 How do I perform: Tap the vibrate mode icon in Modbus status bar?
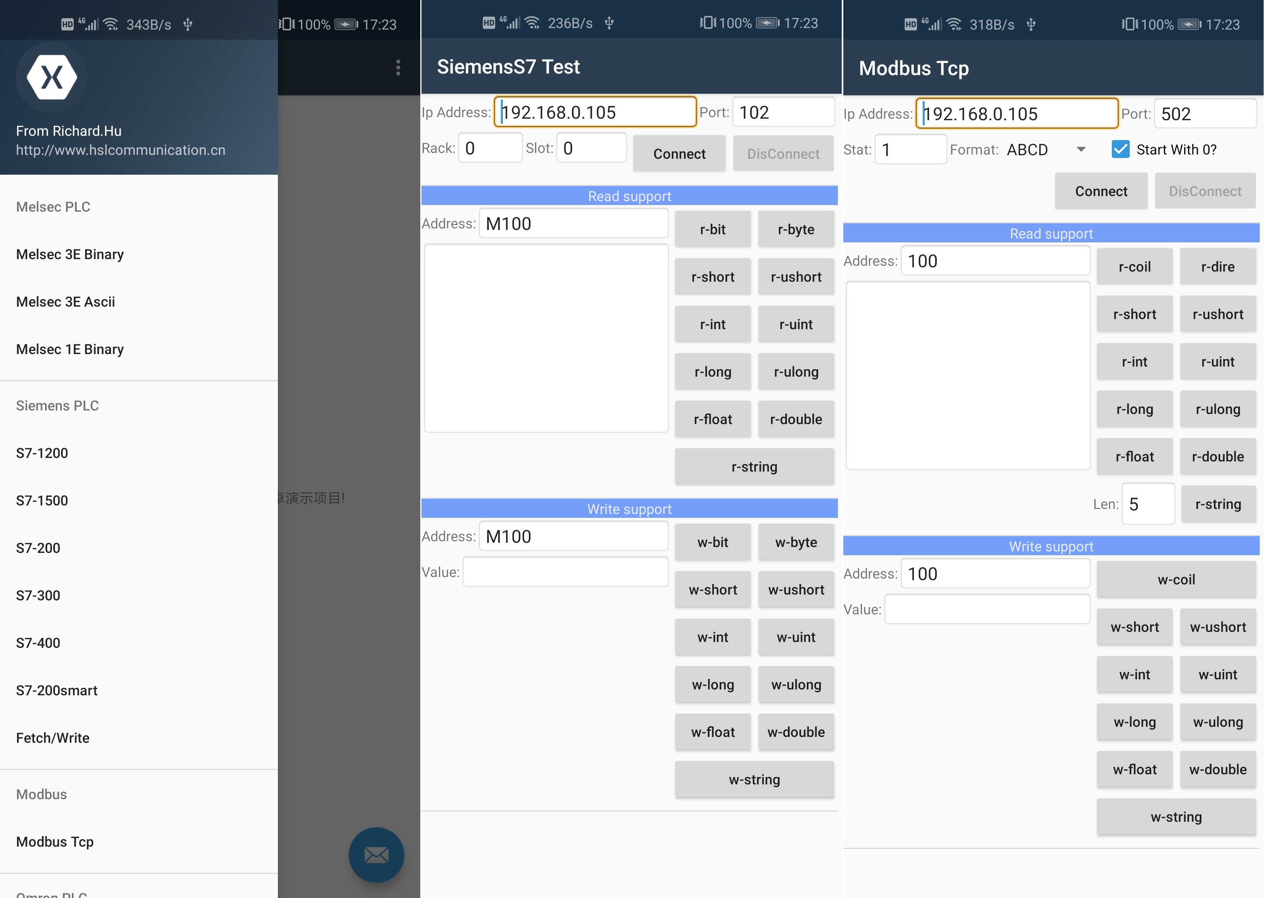[x=1130, y=25]
